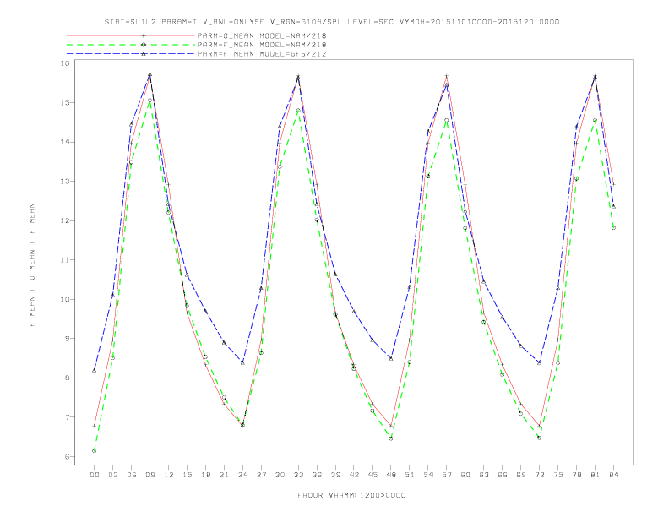Click x-axis tick label 57
The width and height of the screenshot is (669, 517).
[447, 475]
